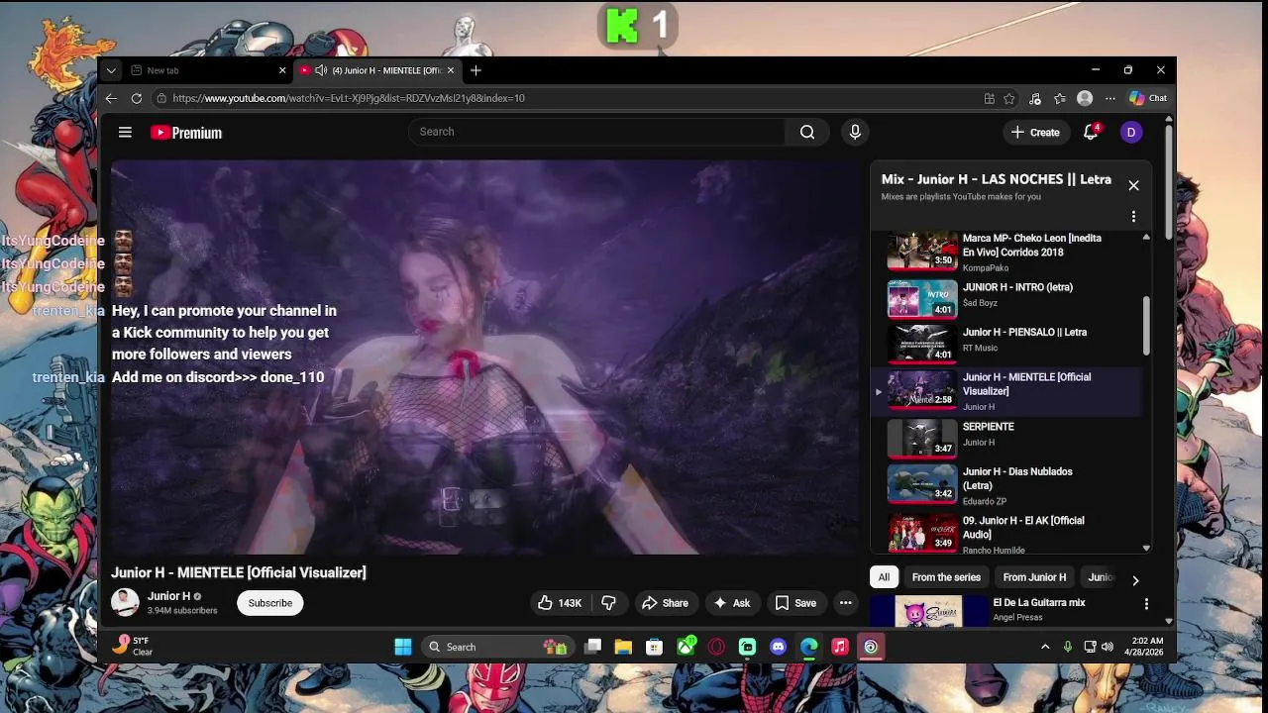
Task: Open the D account avatar menu
Action: [1131, 132]
